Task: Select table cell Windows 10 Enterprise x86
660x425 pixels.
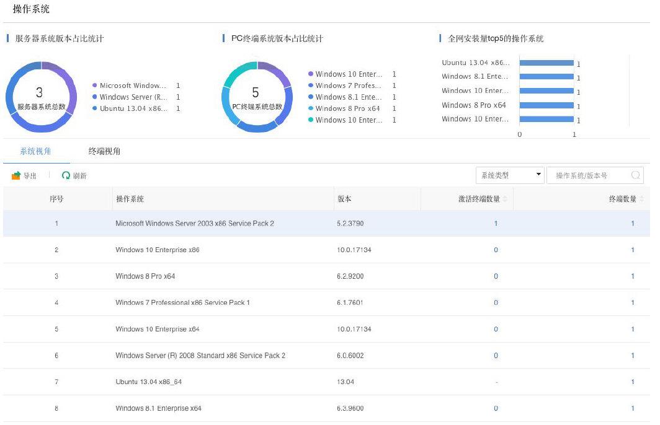Action: pyautogui.click(x=158, y=250)
